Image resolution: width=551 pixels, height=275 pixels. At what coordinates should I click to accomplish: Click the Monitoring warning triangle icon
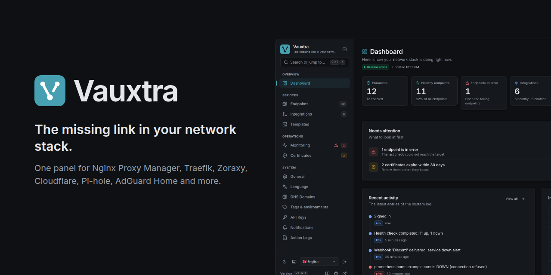pyautogui.click(x=336, y=145)
